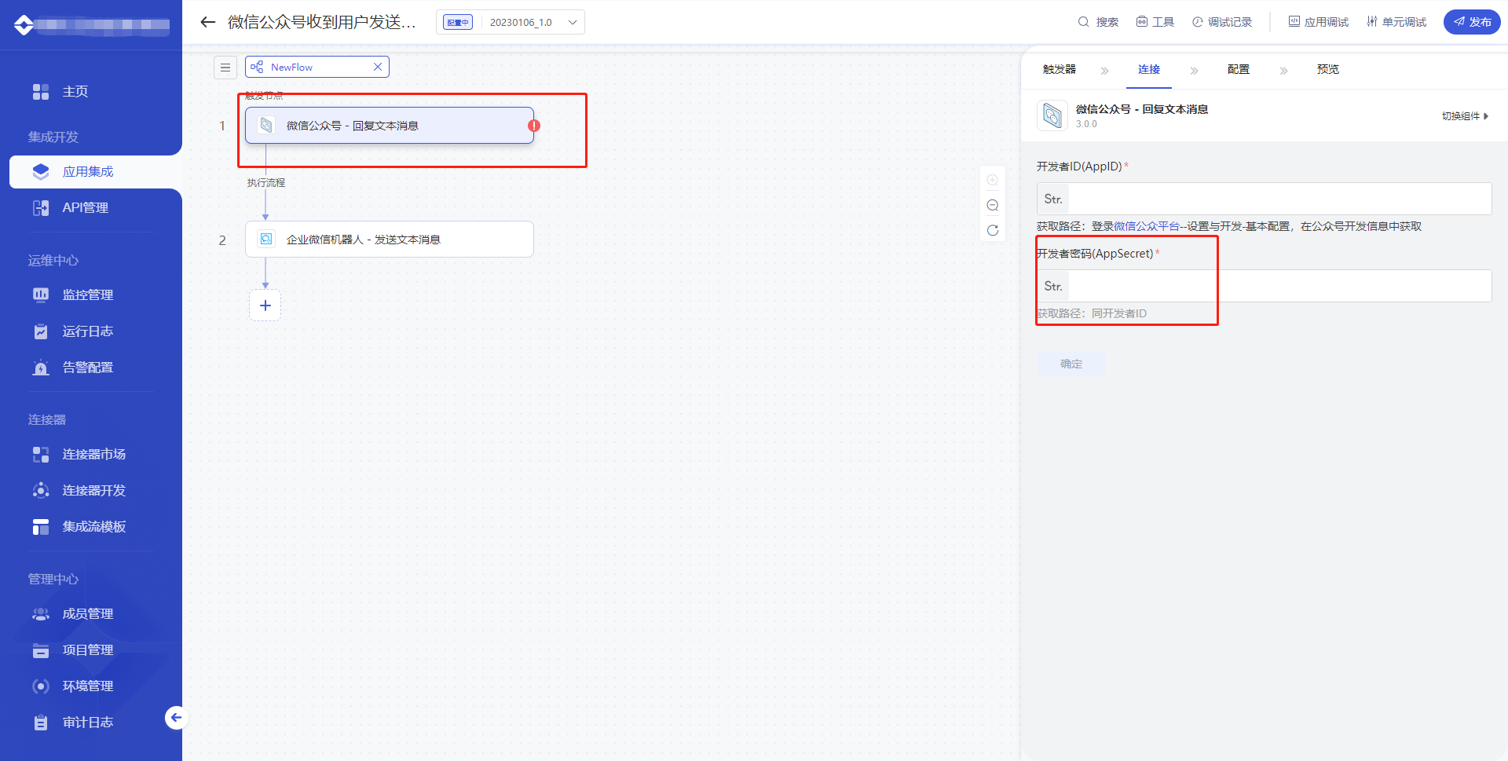Collapse the sidebar with the round arrow button
This screenshot has width=1508, height=761.
[176, 717]
